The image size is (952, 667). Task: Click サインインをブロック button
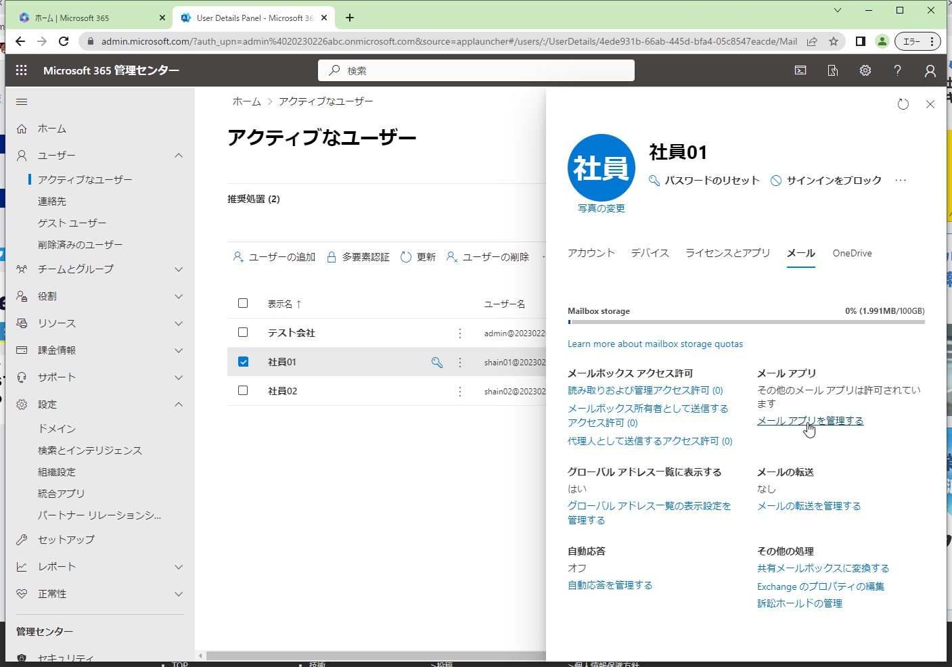pos(826,181)
